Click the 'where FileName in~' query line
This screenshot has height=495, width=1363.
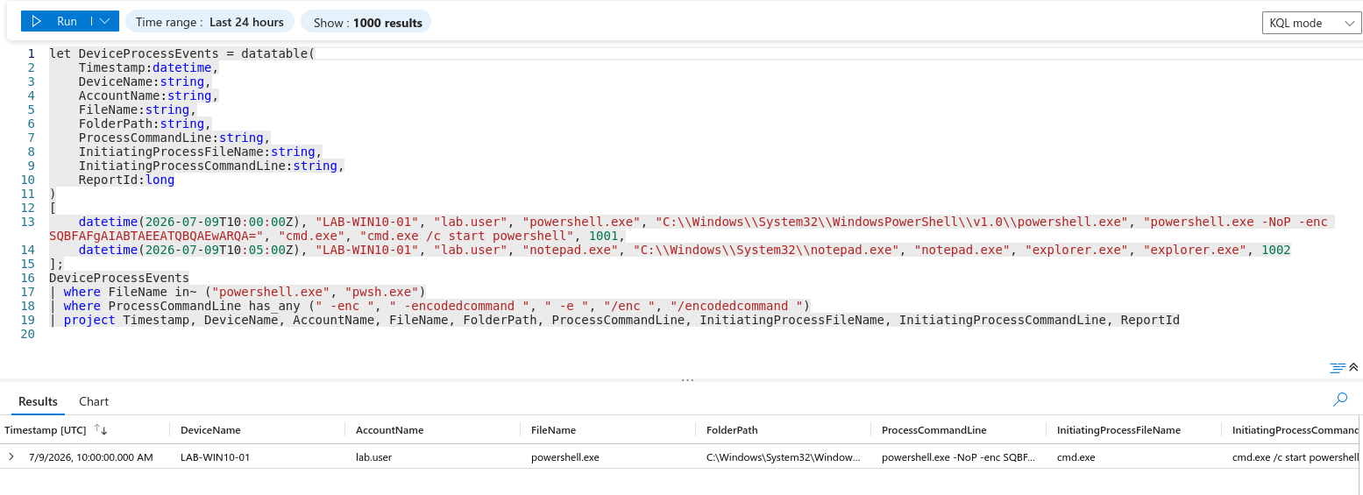[237, 292]
